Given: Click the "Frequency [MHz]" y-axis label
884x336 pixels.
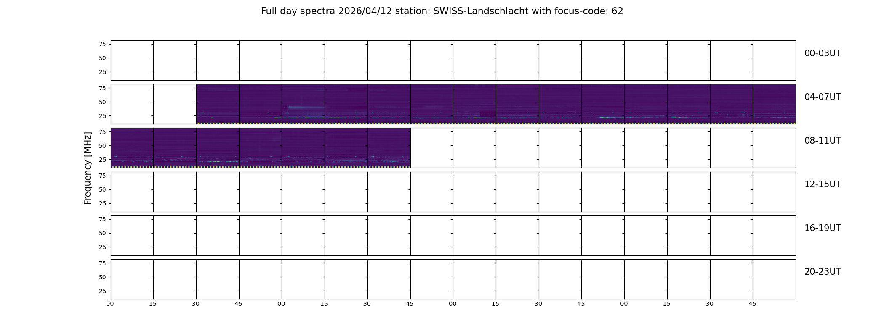Looking at the screenshot, I should (88, 168).
